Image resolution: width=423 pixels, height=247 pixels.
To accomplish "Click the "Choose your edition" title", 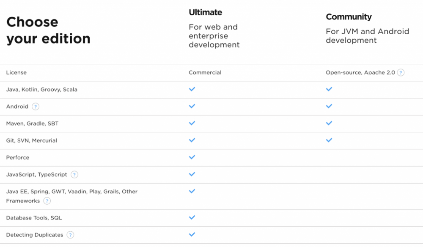I will (x=48, y=30).
